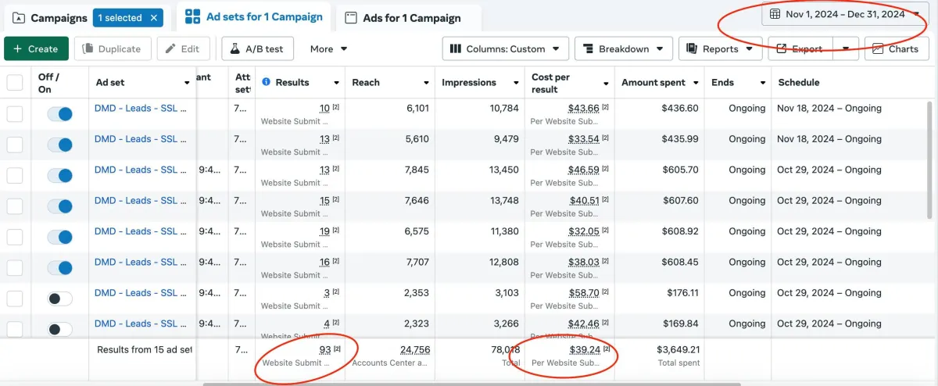Open the Reports dropdown menu
This screenshot has height=386, width=938.
pyautogui.click(x=720, y=48)
